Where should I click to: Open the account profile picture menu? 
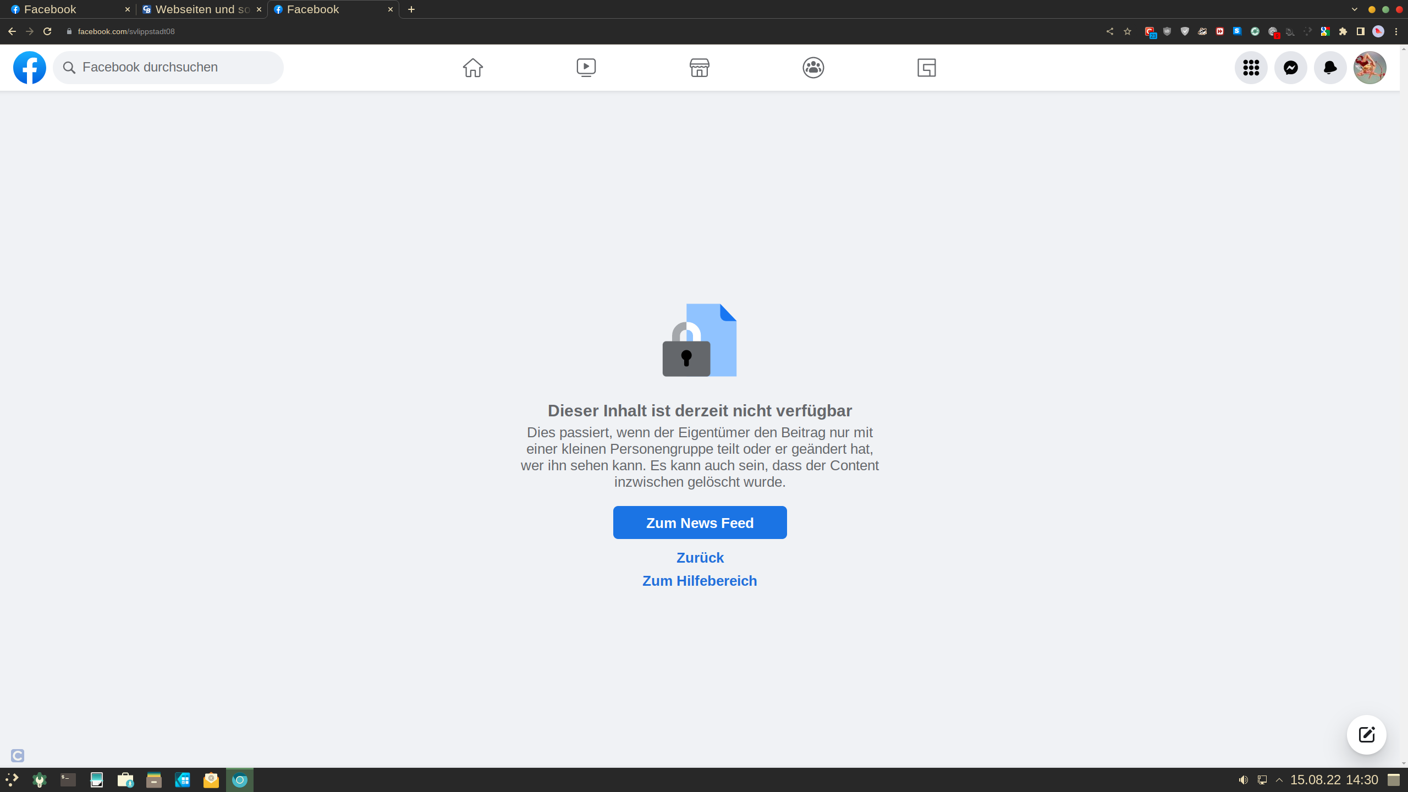pyautogui.click(x=1369, y=68)
